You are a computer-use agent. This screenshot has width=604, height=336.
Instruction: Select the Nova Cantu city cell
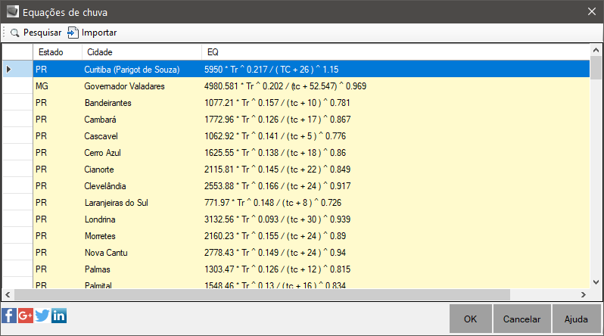click(142, 253)
